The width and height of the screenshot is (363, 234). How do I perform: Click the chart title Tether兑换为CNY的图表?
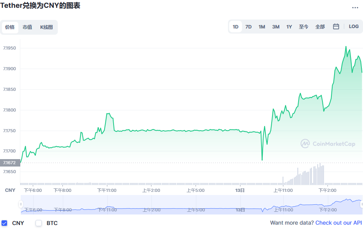[40, 5]
